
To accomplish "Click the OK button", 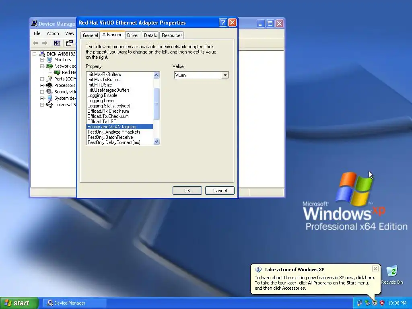I will [187, 190].
